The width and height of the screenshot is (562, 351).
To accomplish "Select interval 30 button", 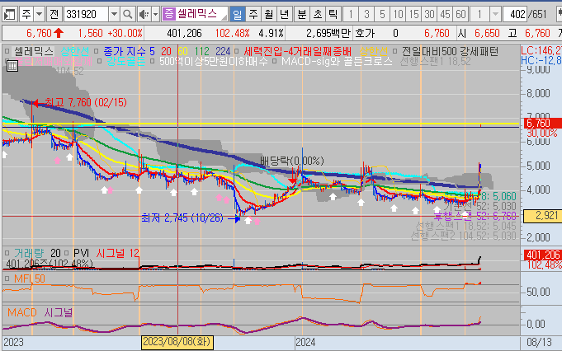I will 429,14.
